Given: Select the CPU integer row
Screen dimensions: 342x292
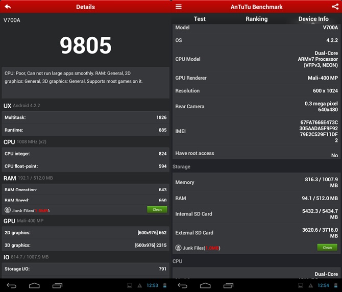Looking at the screenshot, I should pyautogui.click(x=86, y=154).
